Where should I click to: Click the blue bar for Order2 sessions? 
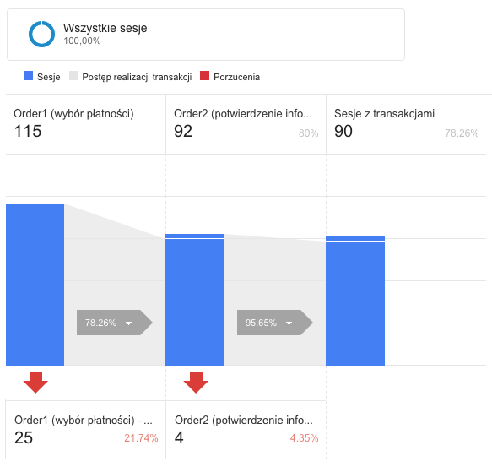pyautogui.click(x=195, y=300)
